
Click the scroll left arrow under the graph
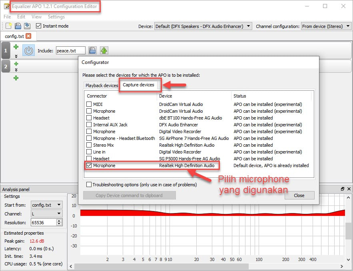pyautogui.click(x=71, y=267)
